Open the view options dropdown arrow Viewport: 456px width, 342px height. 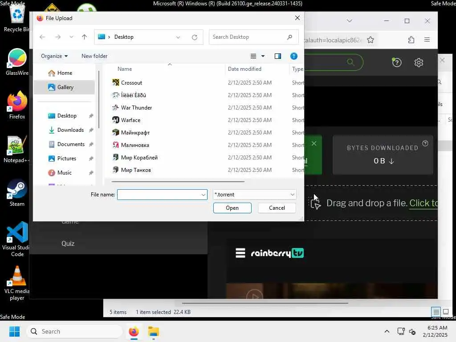(x=263, y=56)
